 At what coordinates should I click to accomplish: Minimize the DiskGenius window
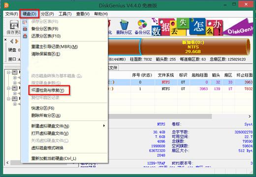point(225,4)
